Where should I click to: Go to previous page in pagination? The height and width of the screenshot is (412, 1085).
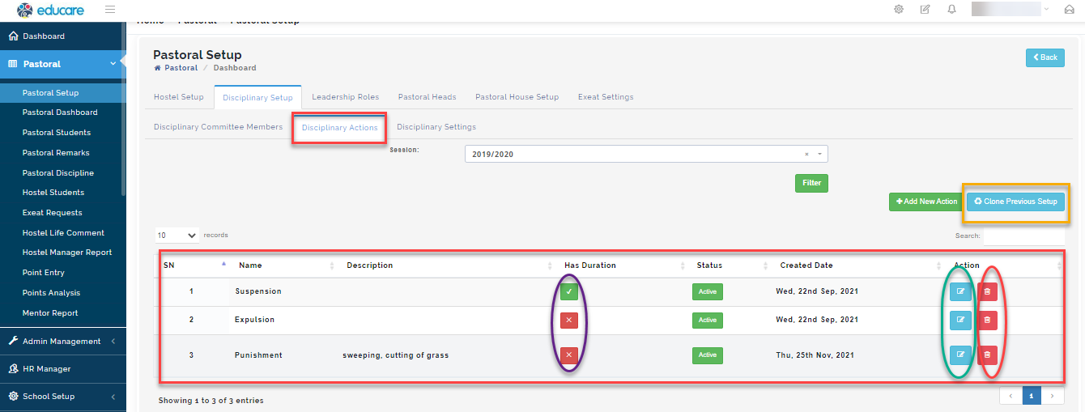(x=1011, y=396)
